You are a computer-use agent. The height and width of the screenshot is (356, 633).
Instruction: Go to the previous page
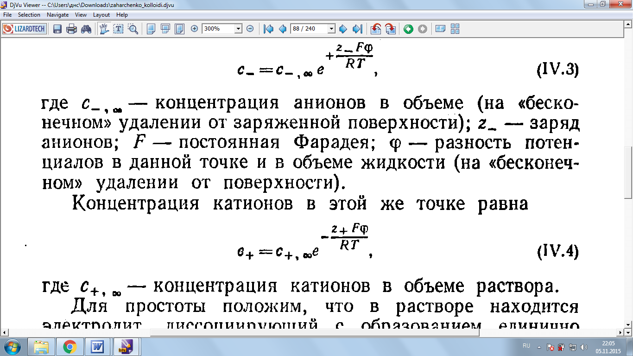(x=283, y=29)
